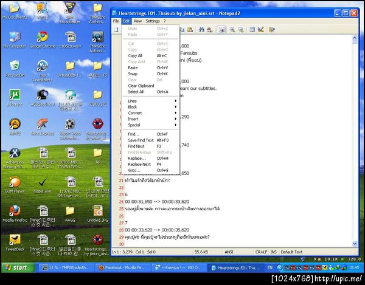Open the ? help menu
Image resolution: width=365 pixels, height=285 pixels.
tap(165, 21)
